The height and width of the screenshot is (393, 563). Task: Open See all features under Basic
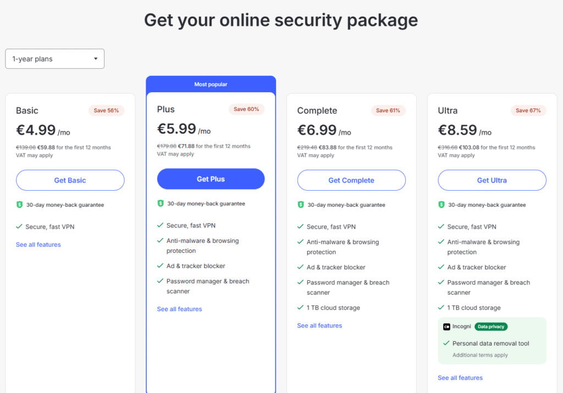point(38,245)
